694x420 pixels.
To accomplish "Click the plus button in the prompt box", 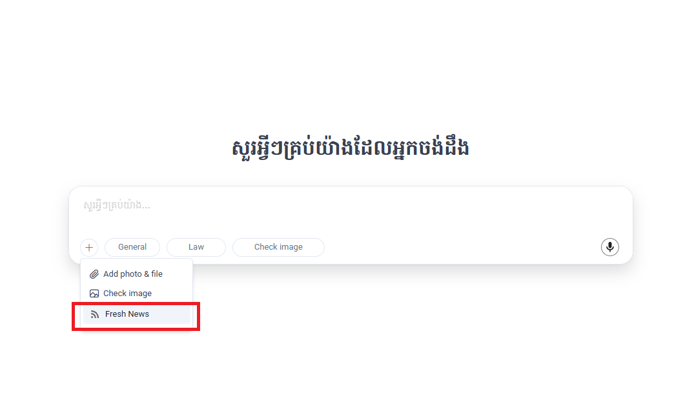I will pyautogui.click(x=89, y=247).
